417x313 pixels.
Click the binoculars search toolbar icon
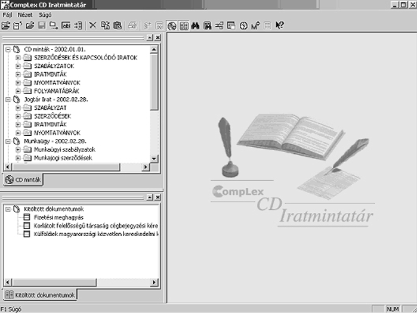(195, 26)
